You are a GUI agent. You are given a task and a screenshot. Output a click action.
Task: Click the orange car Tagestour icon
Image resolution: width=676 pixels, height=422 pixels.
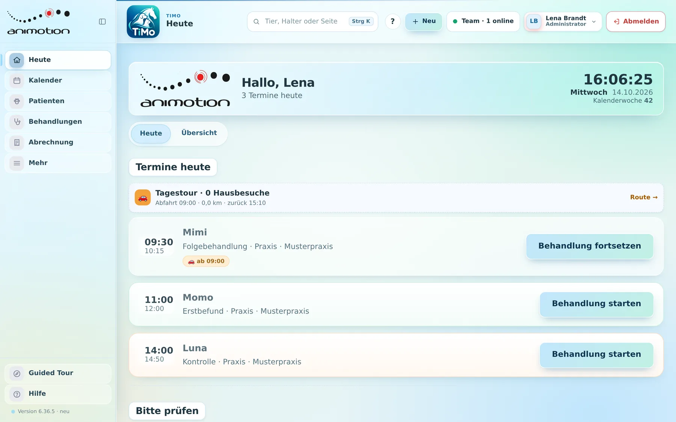143,197
